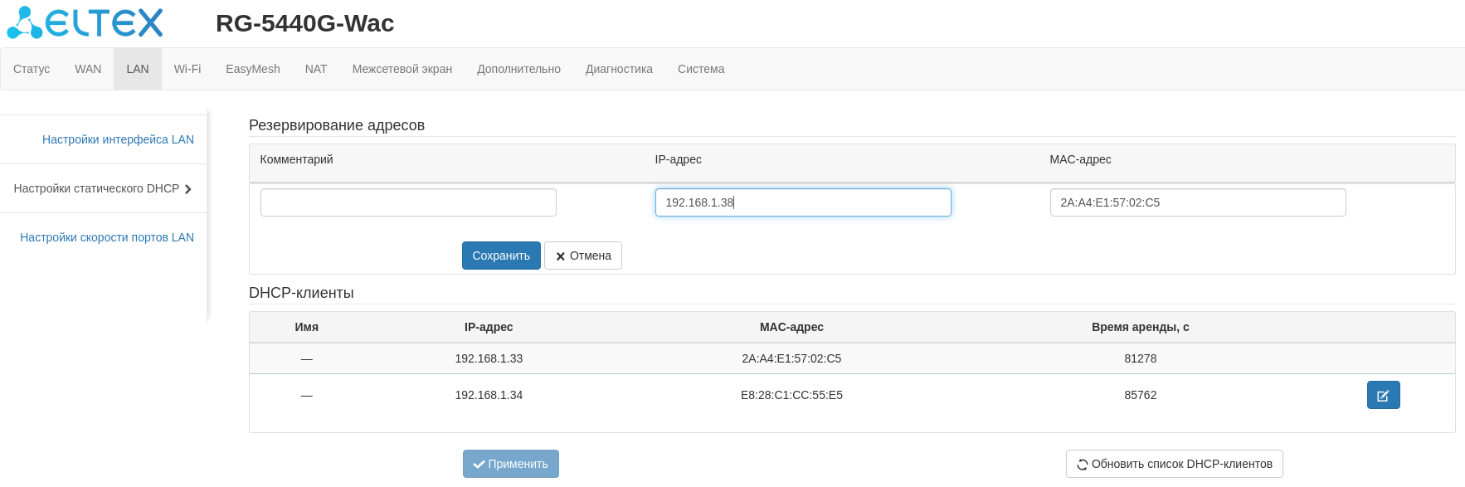Screen dimensions: 1465x487
Task: Click the edit icon for 192.168.1.34
Action: (1383, 396)
